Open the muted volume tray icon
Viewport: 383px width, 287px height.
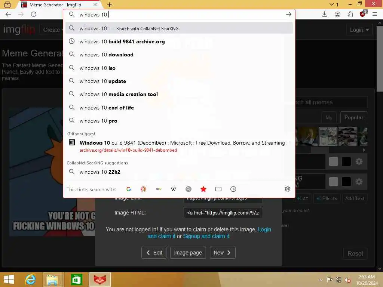pos(347,280)
